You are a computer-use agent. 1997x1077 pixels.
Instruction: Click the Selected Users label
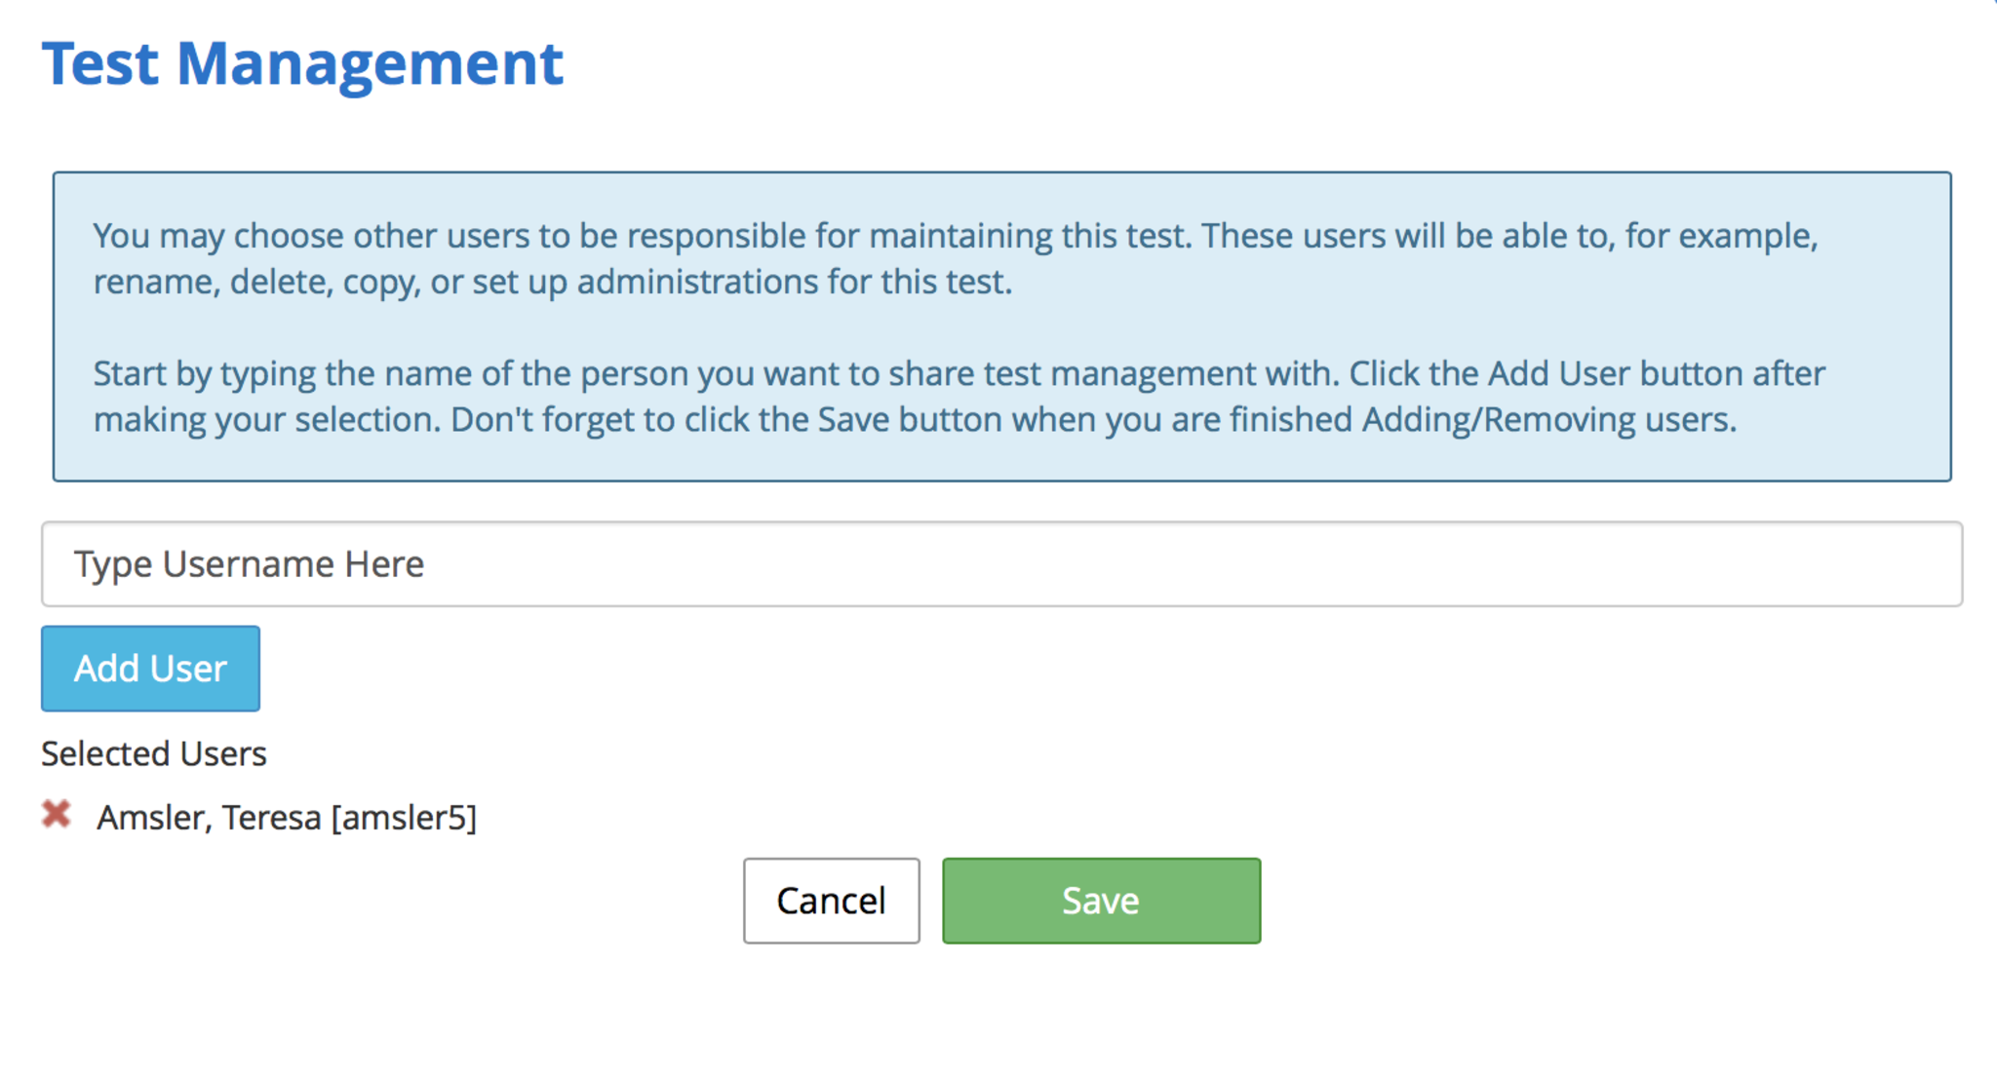(154, 753)
